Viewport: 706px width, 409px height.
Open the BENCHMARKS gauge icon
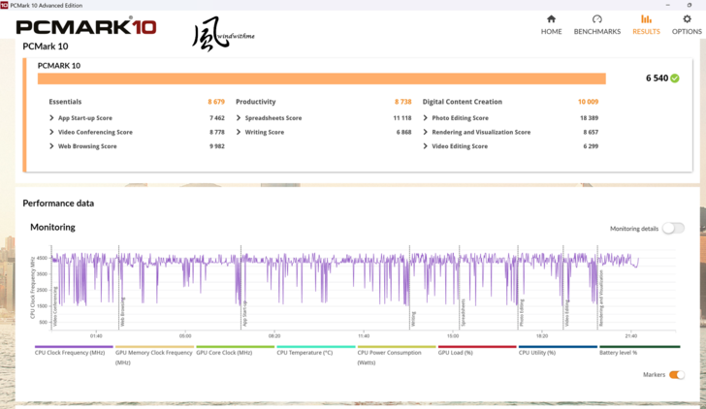click(596, 19)
